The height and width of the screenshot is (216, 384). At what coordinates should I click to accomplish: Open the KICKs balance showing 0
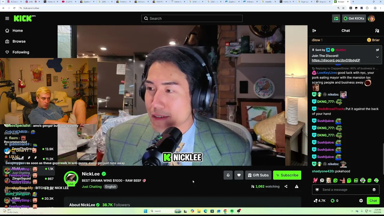point(334,201)
